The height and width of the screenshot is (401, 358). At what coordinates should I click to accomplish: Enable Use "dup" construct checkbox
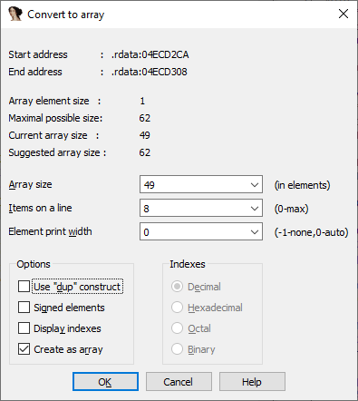(24, 286)
